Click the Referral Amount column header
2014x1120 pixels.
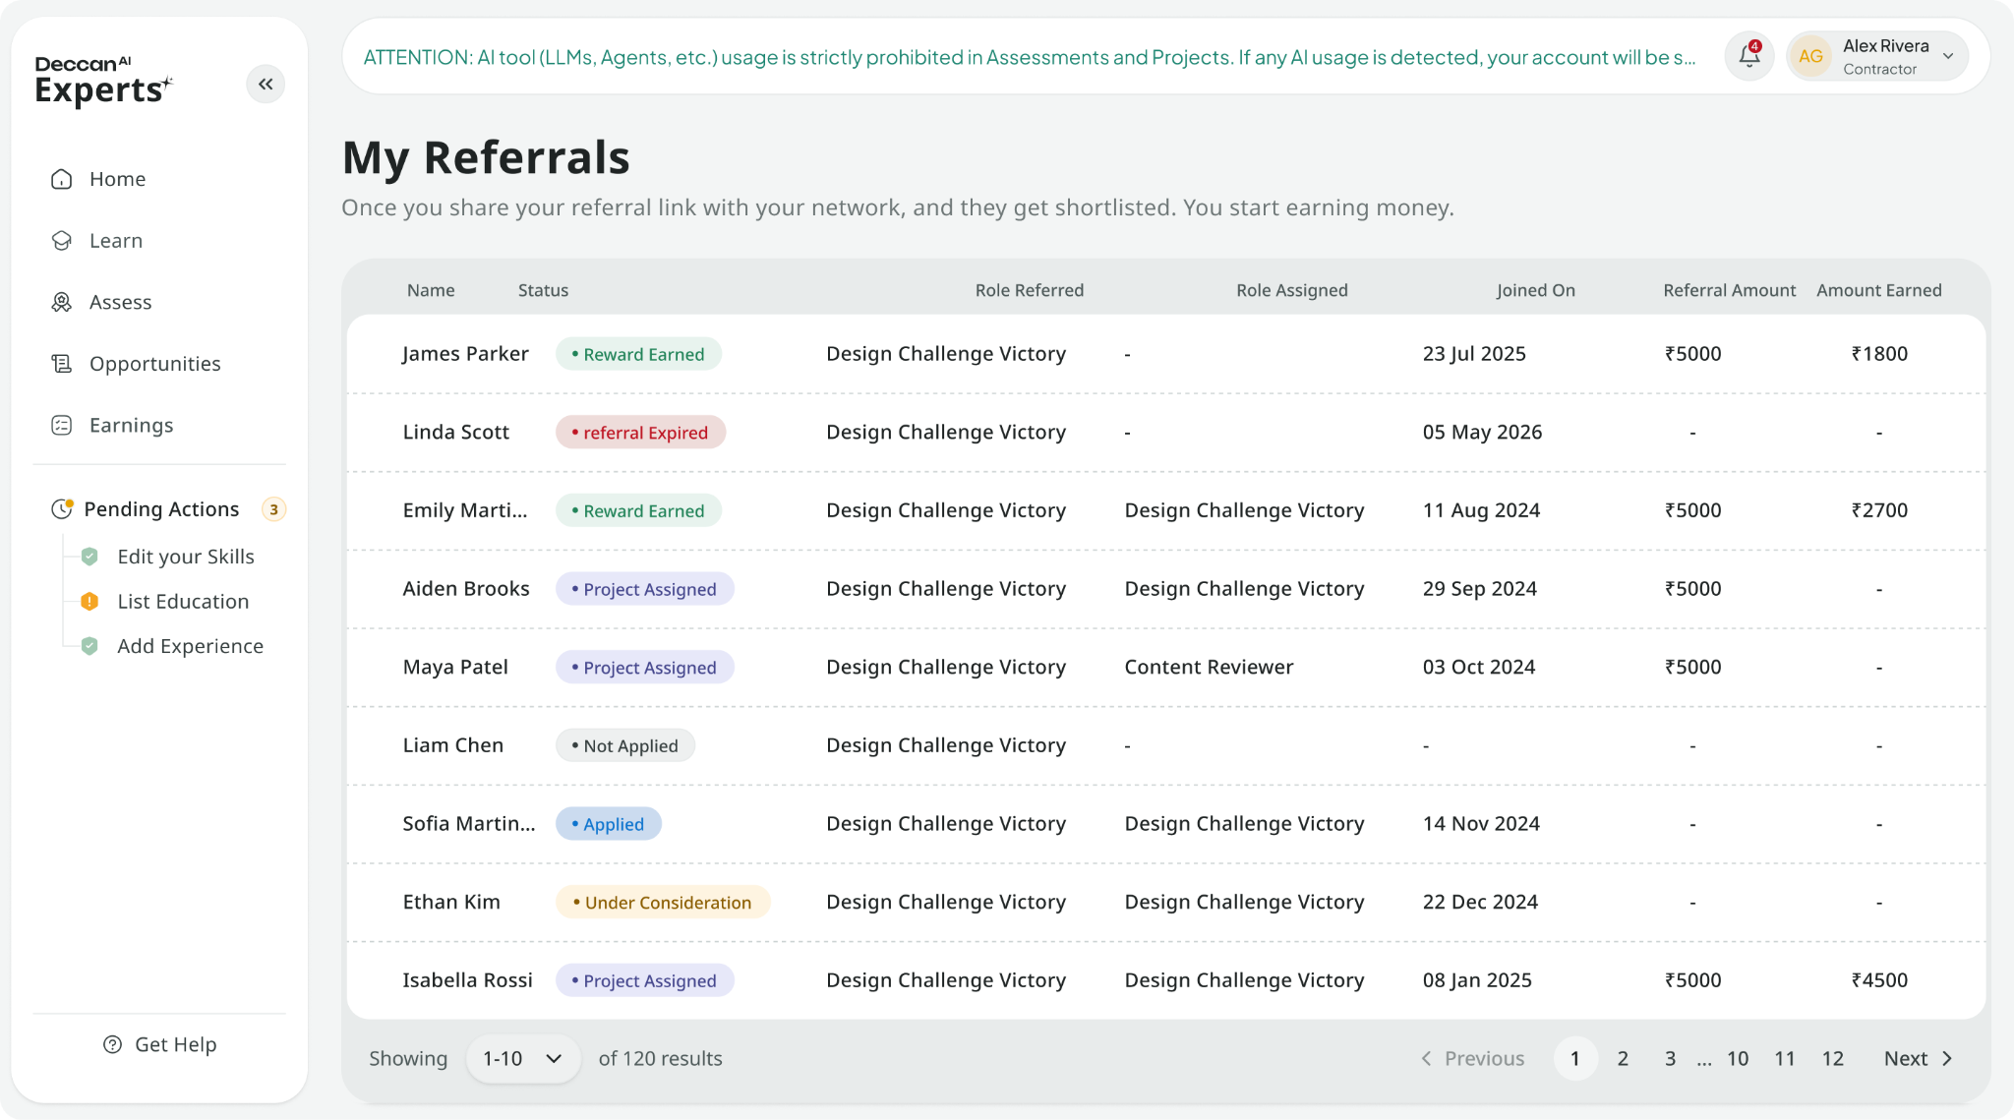point(1729,290)
